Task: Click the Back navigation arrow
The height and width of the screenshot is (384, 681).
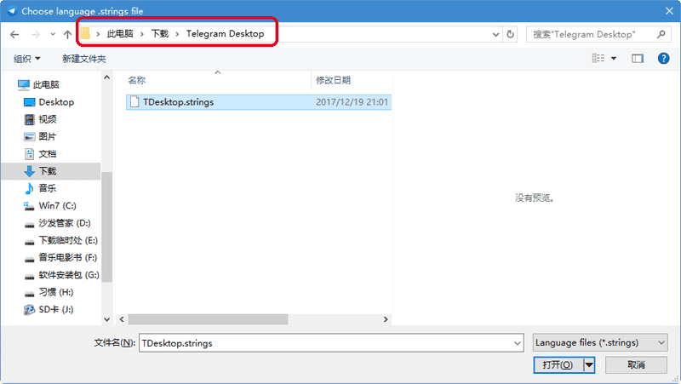Action: coord(14,34)
